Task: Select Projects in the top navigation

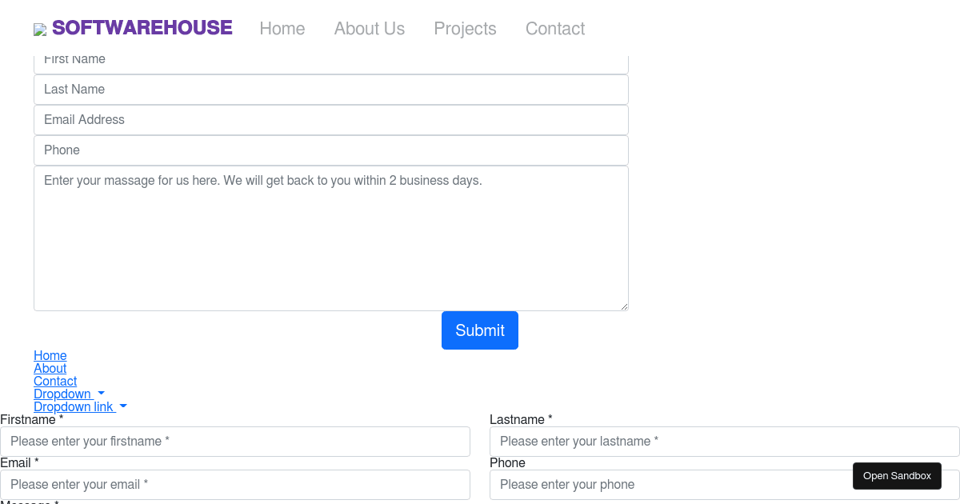Action: click(465, 29)
